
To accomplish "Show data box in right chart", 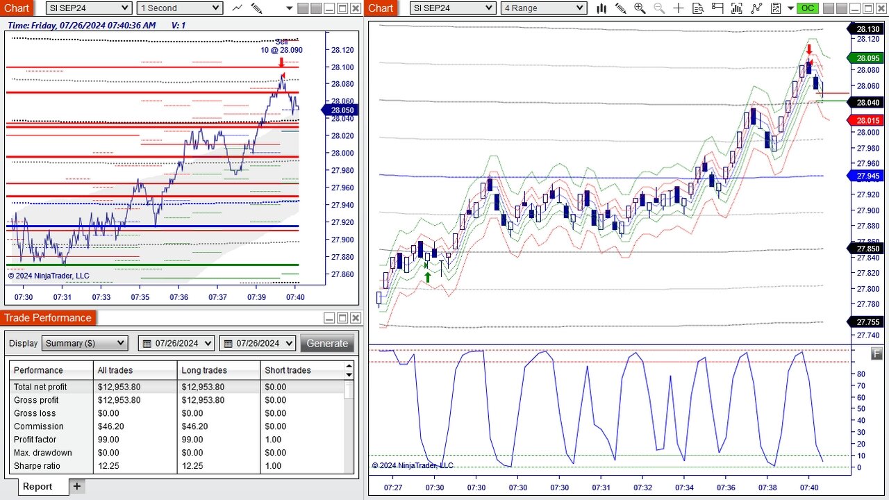I will coord(698,8).
